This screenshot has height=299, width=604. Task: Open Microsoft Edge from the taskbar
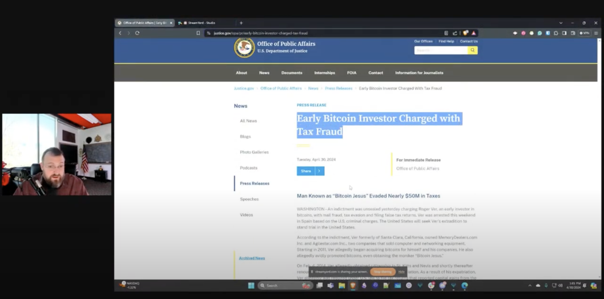[464, 285]
